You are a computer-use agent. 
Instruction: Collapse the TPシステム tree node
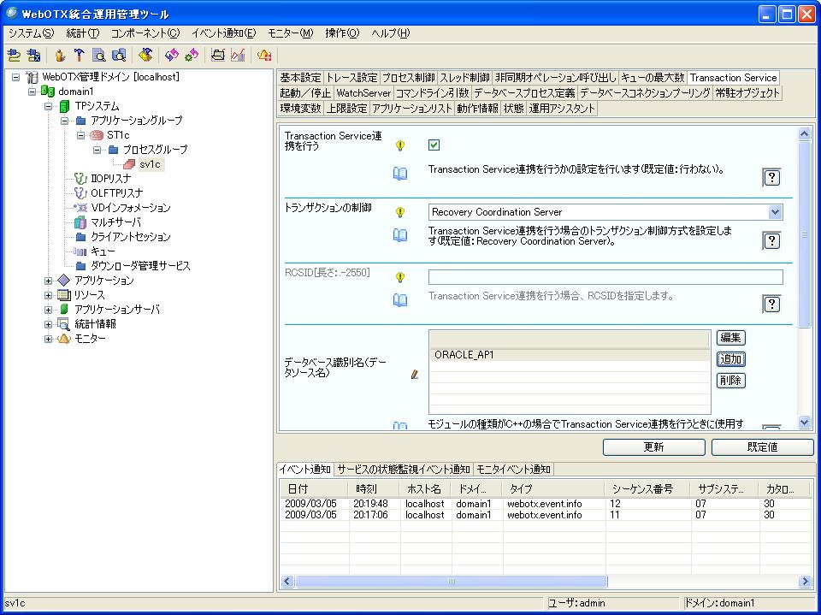pyautogui.click(x=49, y=106)
